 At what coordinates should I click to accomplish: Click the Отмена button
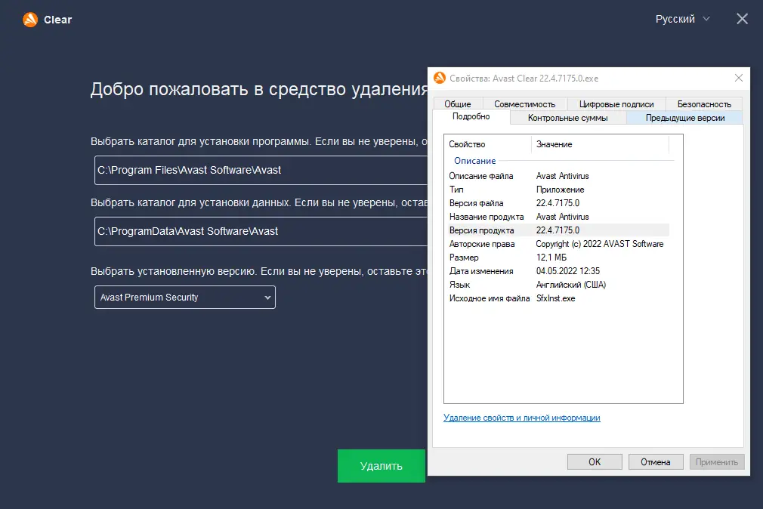click(656, 461)
